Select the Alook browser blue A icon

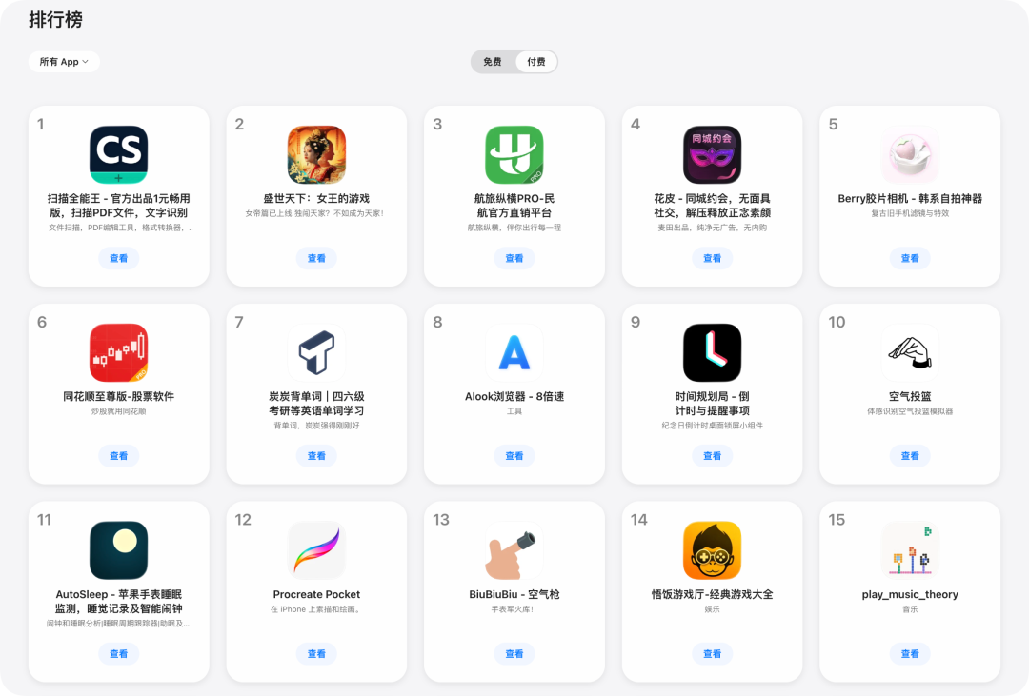click(x=514, y=353)
